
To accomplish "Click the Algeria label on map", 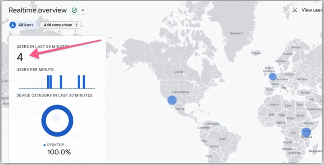I will pyautogui.click(x=274, y=104).
